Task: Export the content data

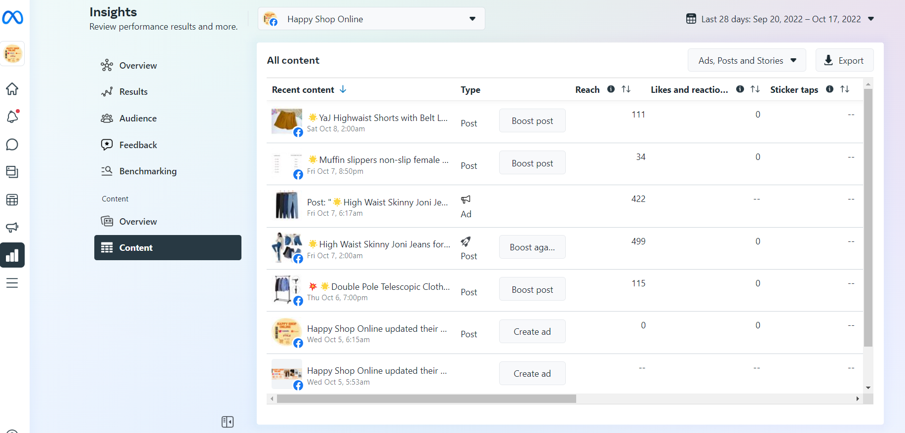Action: [x=844, y=60]
